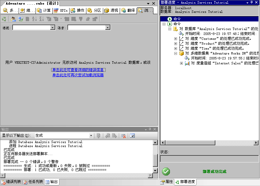This screenshot has width=260, height=186.
Task: Switch to the KPIs tab
Action: (x=61, y=10)
